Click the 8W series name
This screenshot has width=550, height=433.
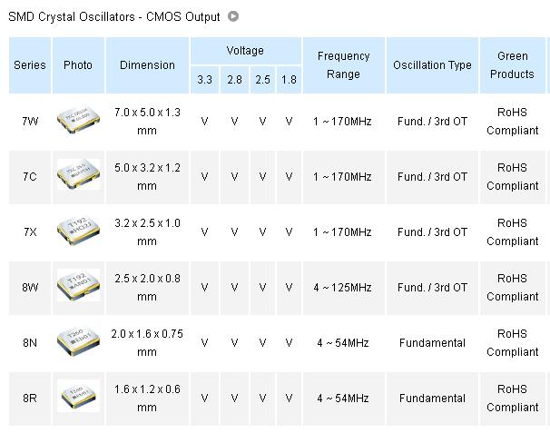click(30, 288)
